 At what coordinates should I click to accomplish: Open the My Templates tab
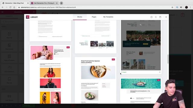(x=108, y=17)
